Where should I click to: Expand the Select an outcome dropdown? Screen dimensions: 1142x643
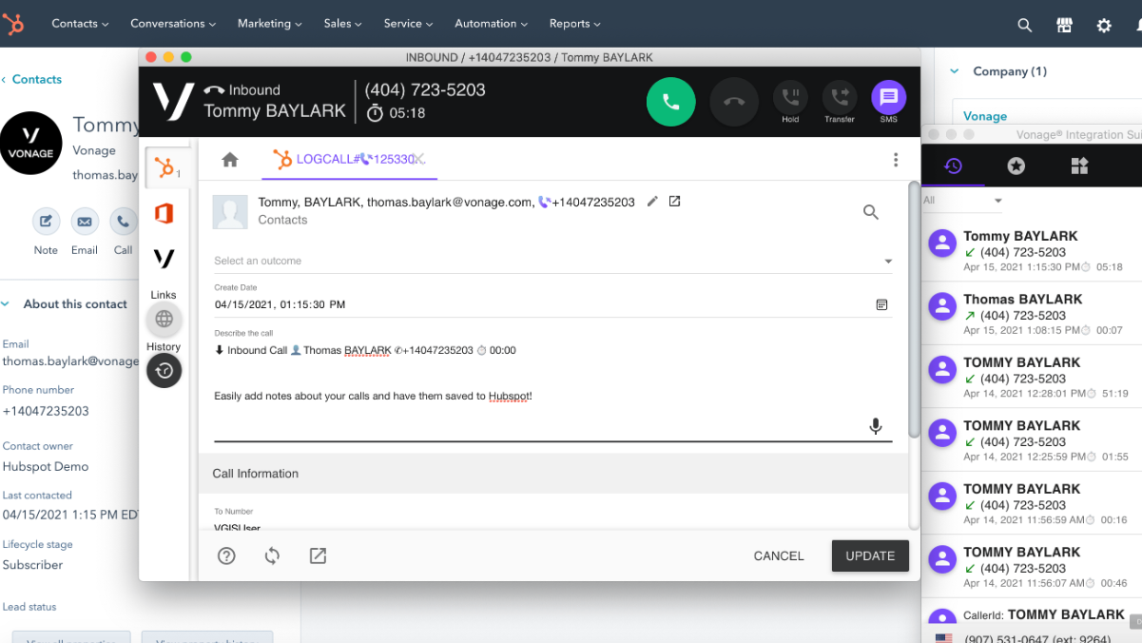[x=887, y=262]
